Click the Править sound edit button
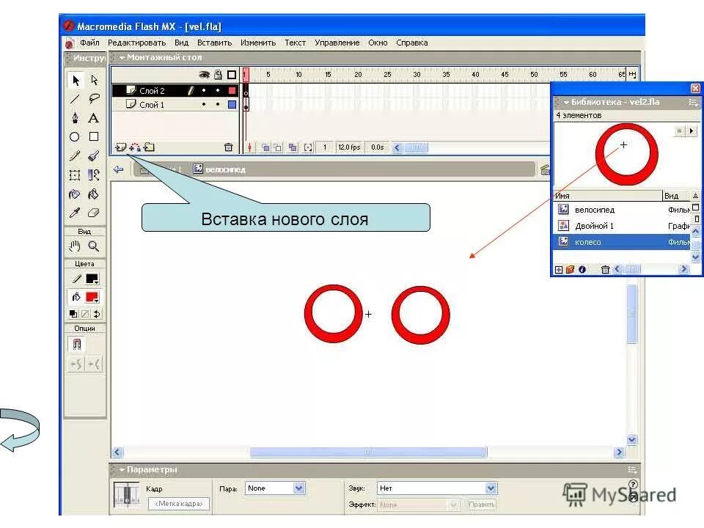 (481, 505)
